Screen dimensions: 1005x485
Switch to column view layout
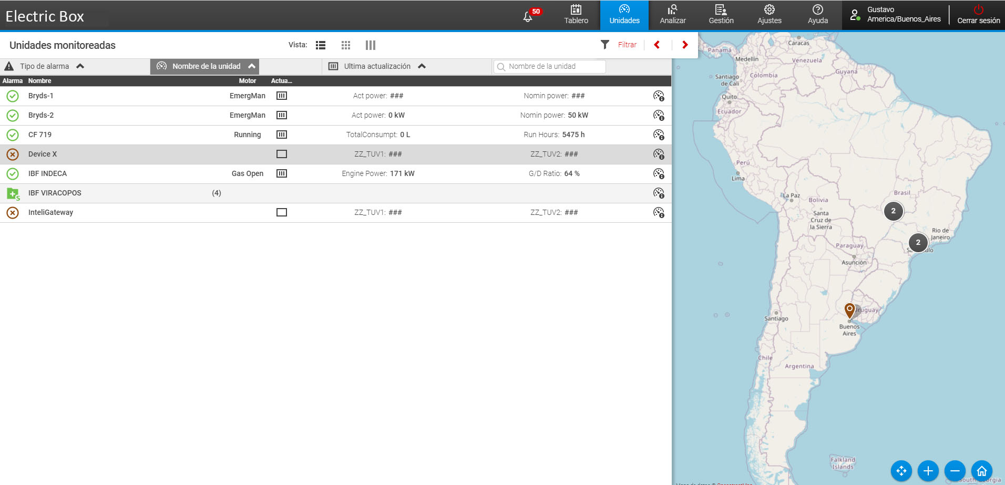pos(370,45)
